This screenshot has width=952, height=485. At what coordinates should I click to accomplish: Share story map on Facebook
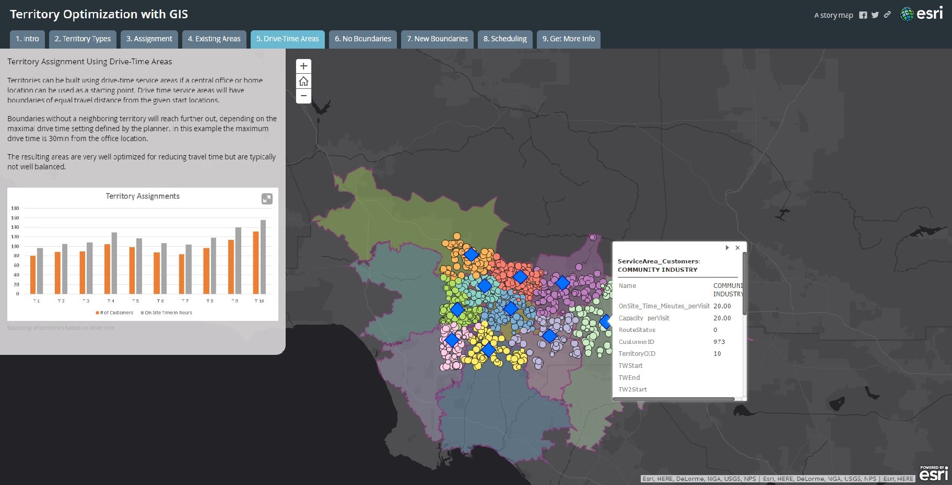point(863,15)
